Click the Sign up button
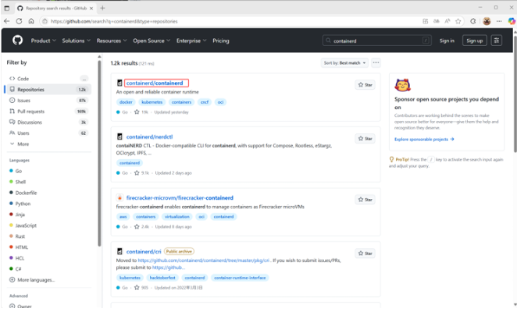This screenshot has width=517, height=319. pos(475,41)
